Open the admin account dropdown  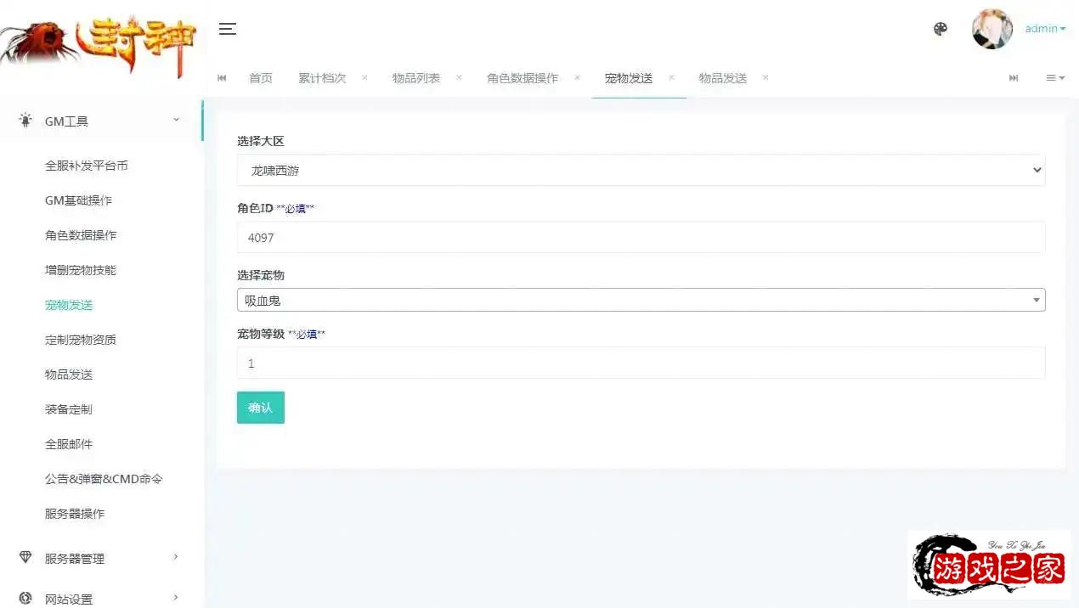pyautogui.click(x=1044, y=29)
